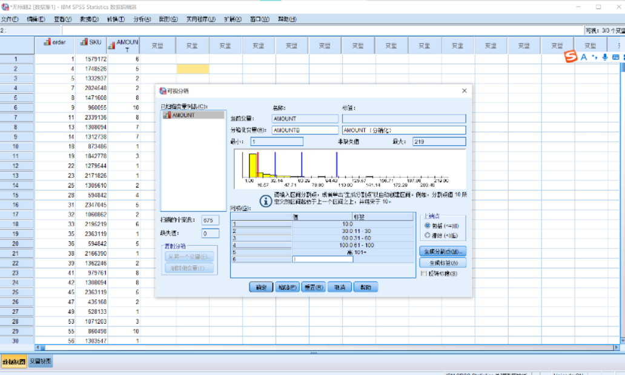Screen dimensions: 625x375
Task: Click SKU cell 1579172
Action: [x=91, y=59]
